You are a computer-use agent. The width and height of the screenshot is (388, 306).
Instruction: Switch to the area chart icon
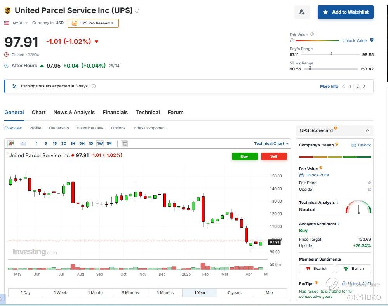click(23, 144)
